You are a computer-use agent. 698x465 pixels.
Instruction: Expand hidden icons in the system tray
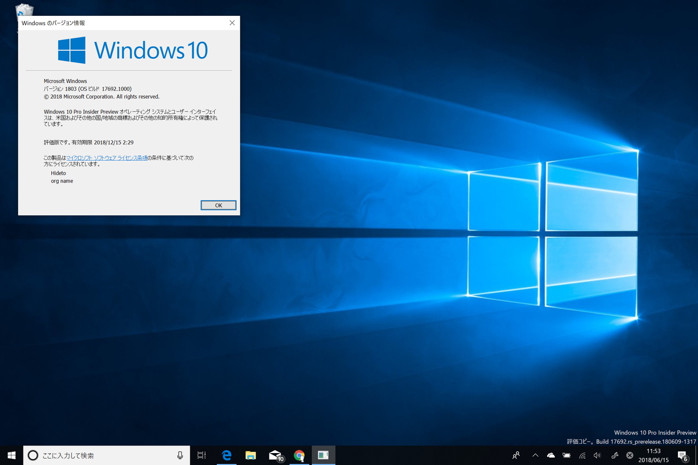(x=535, y=455)
